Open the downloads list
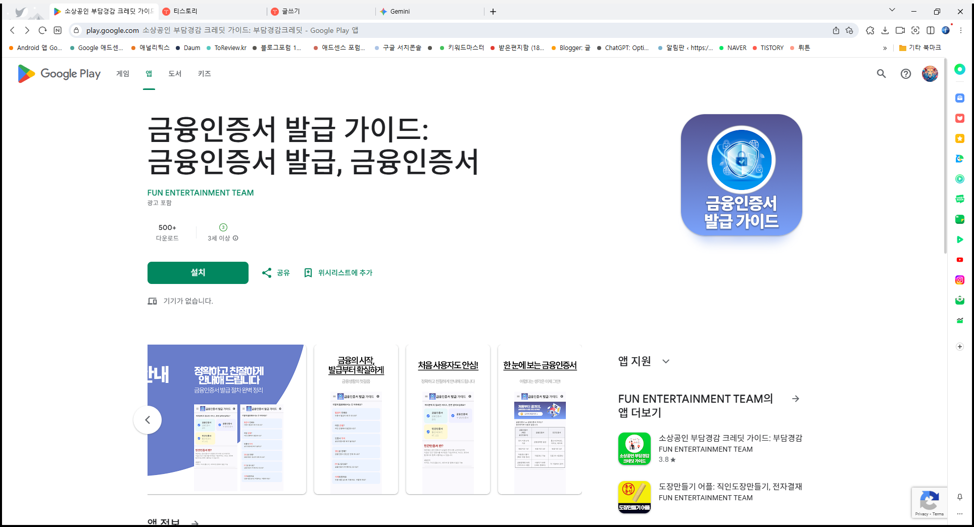The height and width of the screenshot is (527, 974). [886, 30]
